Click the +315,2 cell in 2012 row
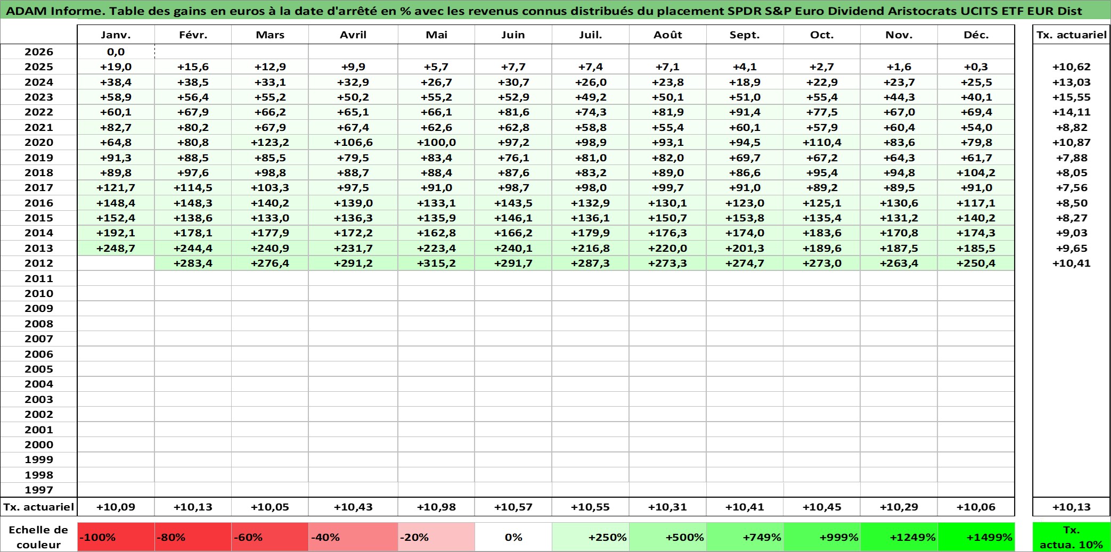 (x=436, y=263)
